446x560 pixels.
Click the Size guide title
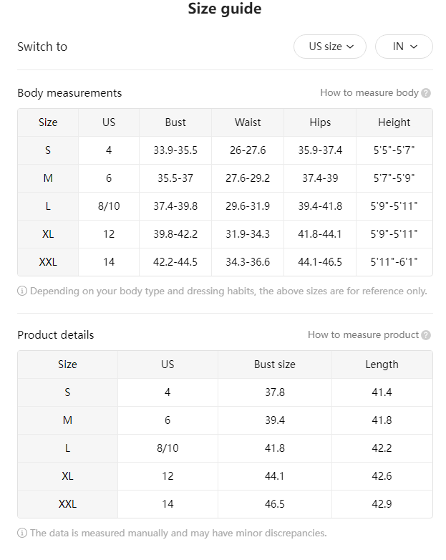225,9
